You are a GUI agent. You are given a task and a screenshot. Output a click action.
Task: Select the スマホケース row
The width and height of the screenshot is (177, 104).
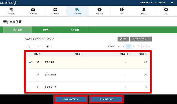(x=88, y=87)
